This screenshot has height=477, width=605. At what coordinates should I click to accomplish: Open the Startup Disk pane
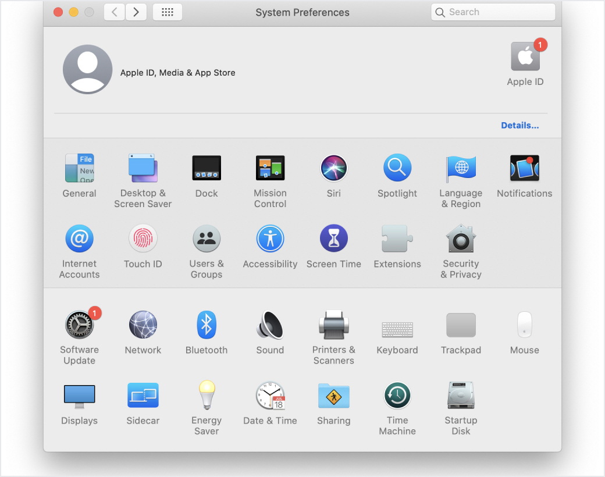pos(461,396)
